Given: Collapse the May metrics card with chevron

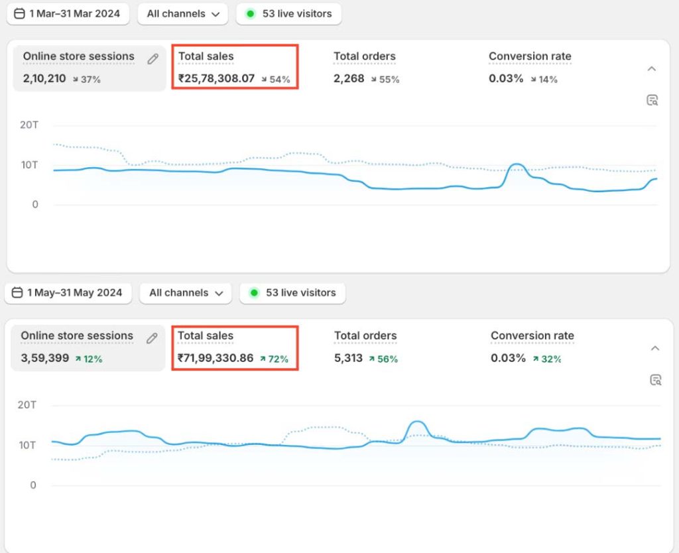Looking at the screenshot, I should 654,348.
